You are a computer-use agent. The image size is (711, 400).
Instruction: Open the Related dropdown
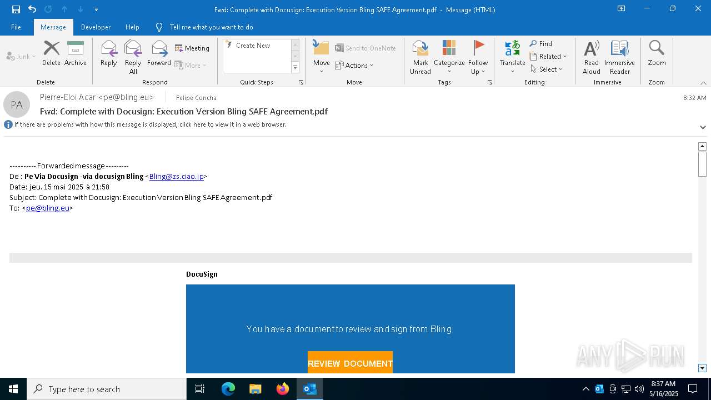point(548,56)
